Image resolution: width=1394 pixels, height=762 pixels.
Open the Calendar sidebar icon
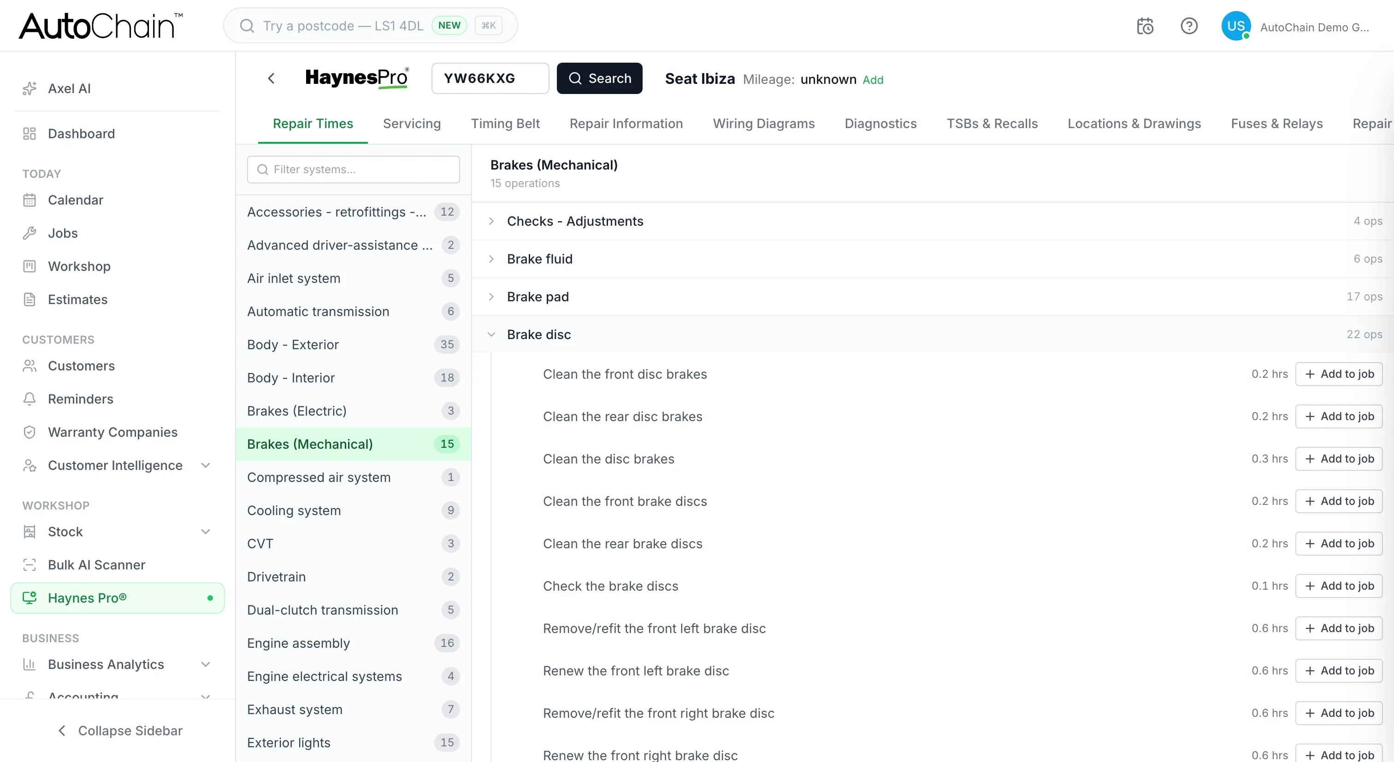30,200
